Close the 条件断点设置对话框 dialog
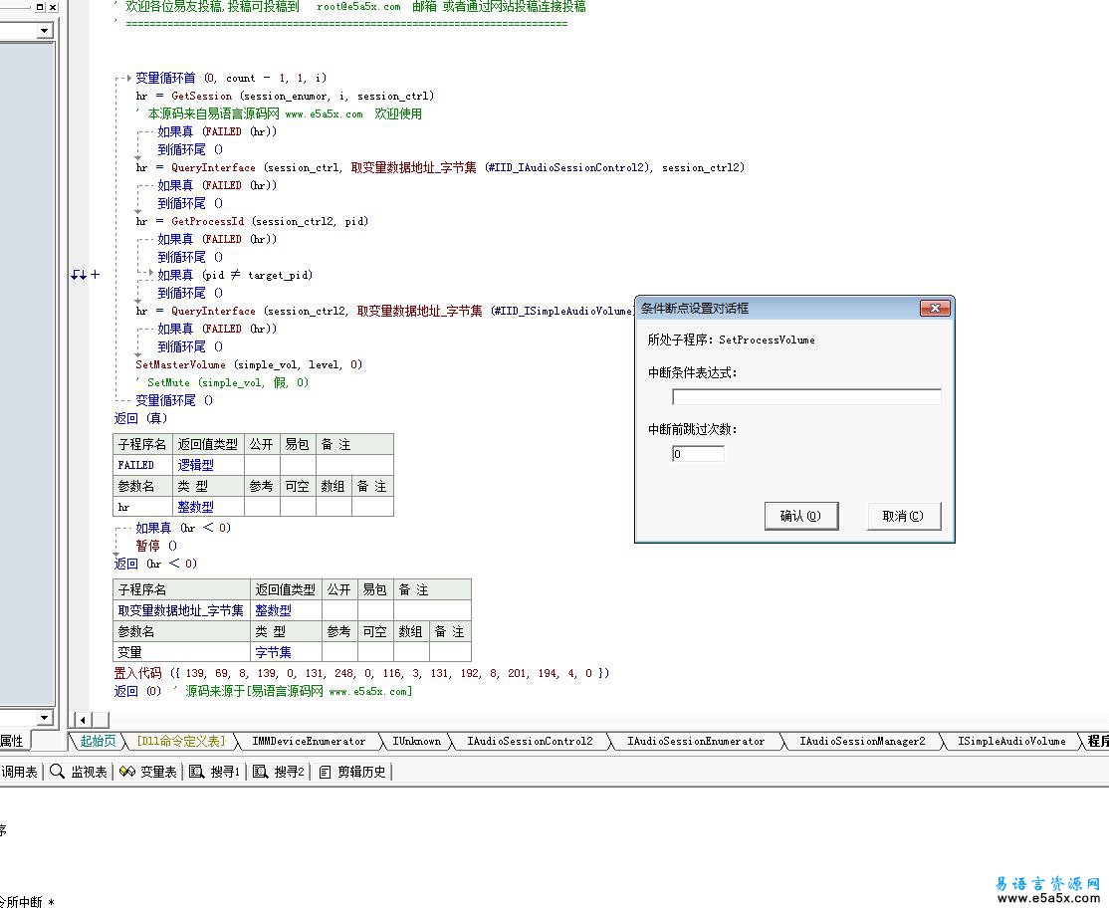Viewport: 1109px width, 911px height. (x=935, y=309)
